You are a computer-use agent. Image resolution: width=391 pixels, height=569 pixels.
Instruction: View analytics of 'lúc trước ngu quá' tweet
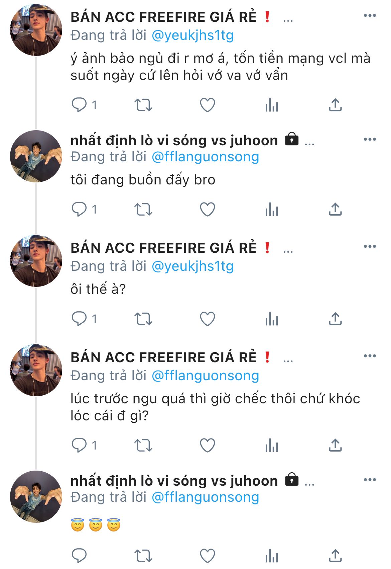pyautogui.click(x=271, y=445)
